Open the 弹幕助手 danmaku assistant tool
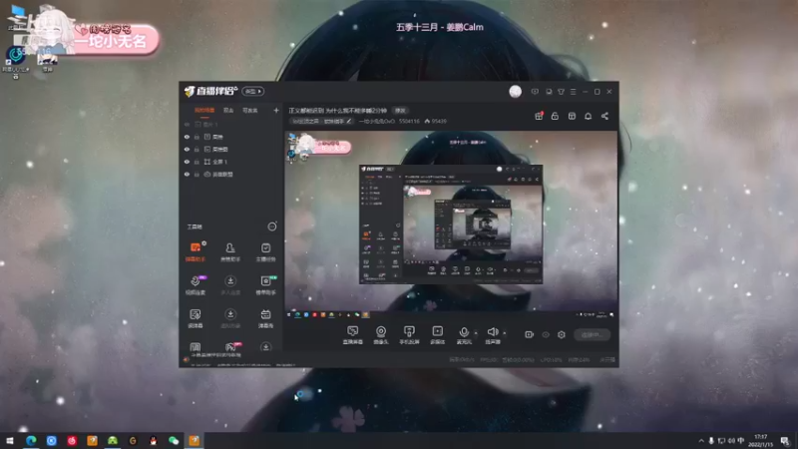The image size is (798, 449). click(x=195, y=251)
